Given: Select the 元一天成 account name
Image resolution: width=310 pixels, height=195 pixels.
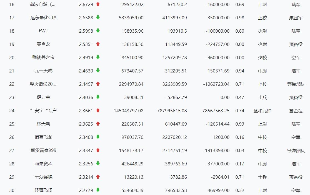Looking at the screenshot, I should (43, 71).
